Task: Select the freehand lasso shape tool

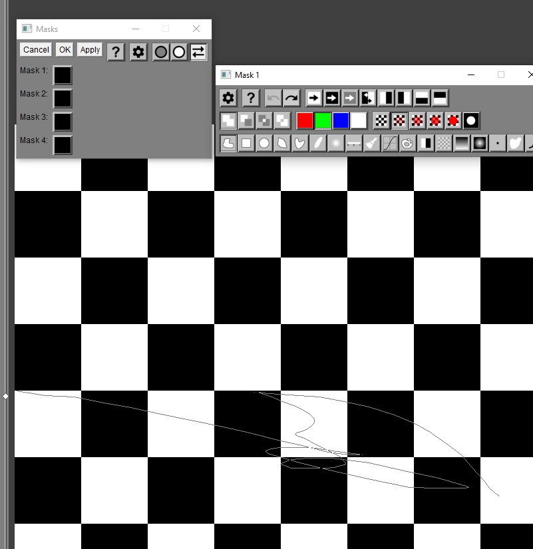Action: click(228, 142)
